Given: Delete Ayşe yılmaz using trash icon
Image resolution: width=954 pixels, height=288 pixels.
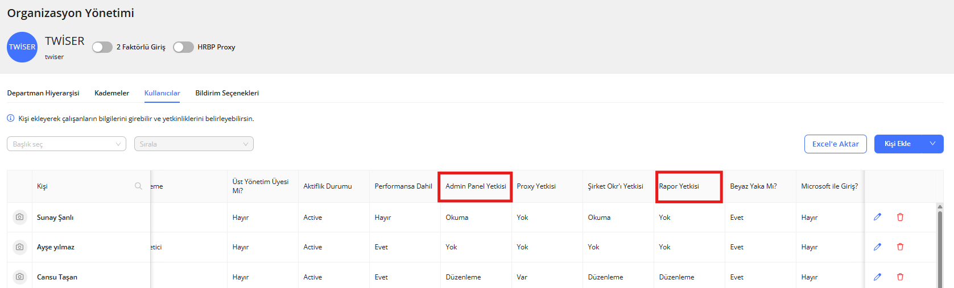Looking at the screenshot, I should coord(900,247).
